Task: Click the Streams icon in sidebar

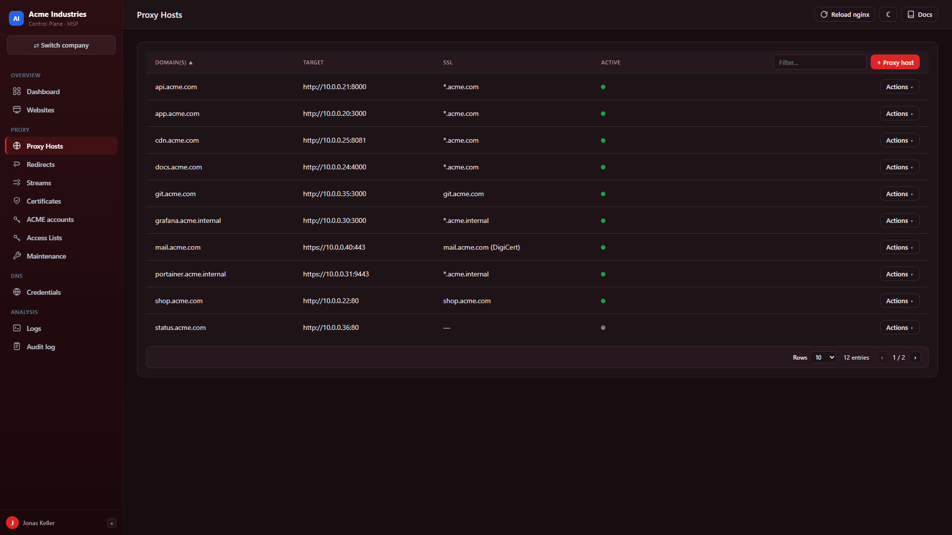Action: [17, 183]
